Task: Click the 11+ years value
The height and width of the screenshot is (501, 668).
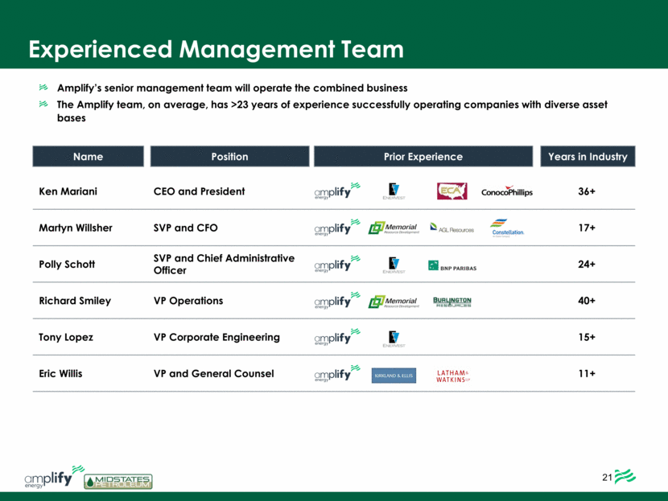Action: pos(587,373)
